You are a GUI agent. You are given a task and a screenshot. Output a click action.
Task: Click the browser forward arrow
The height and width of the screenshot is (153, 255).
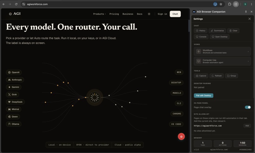coord(10,4)
